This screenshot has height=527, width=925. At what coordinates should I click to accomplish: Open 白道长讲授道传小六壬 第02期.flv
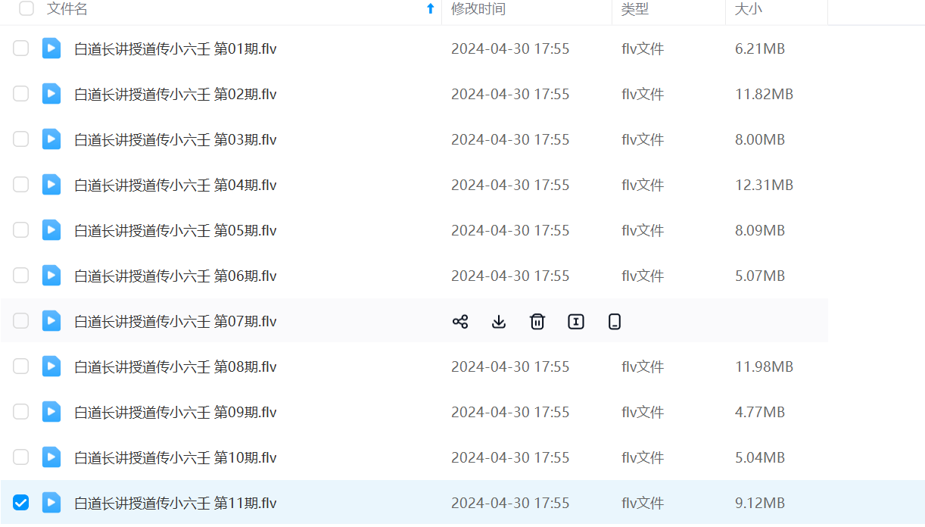pyautogui.click(x=176, y=95)
